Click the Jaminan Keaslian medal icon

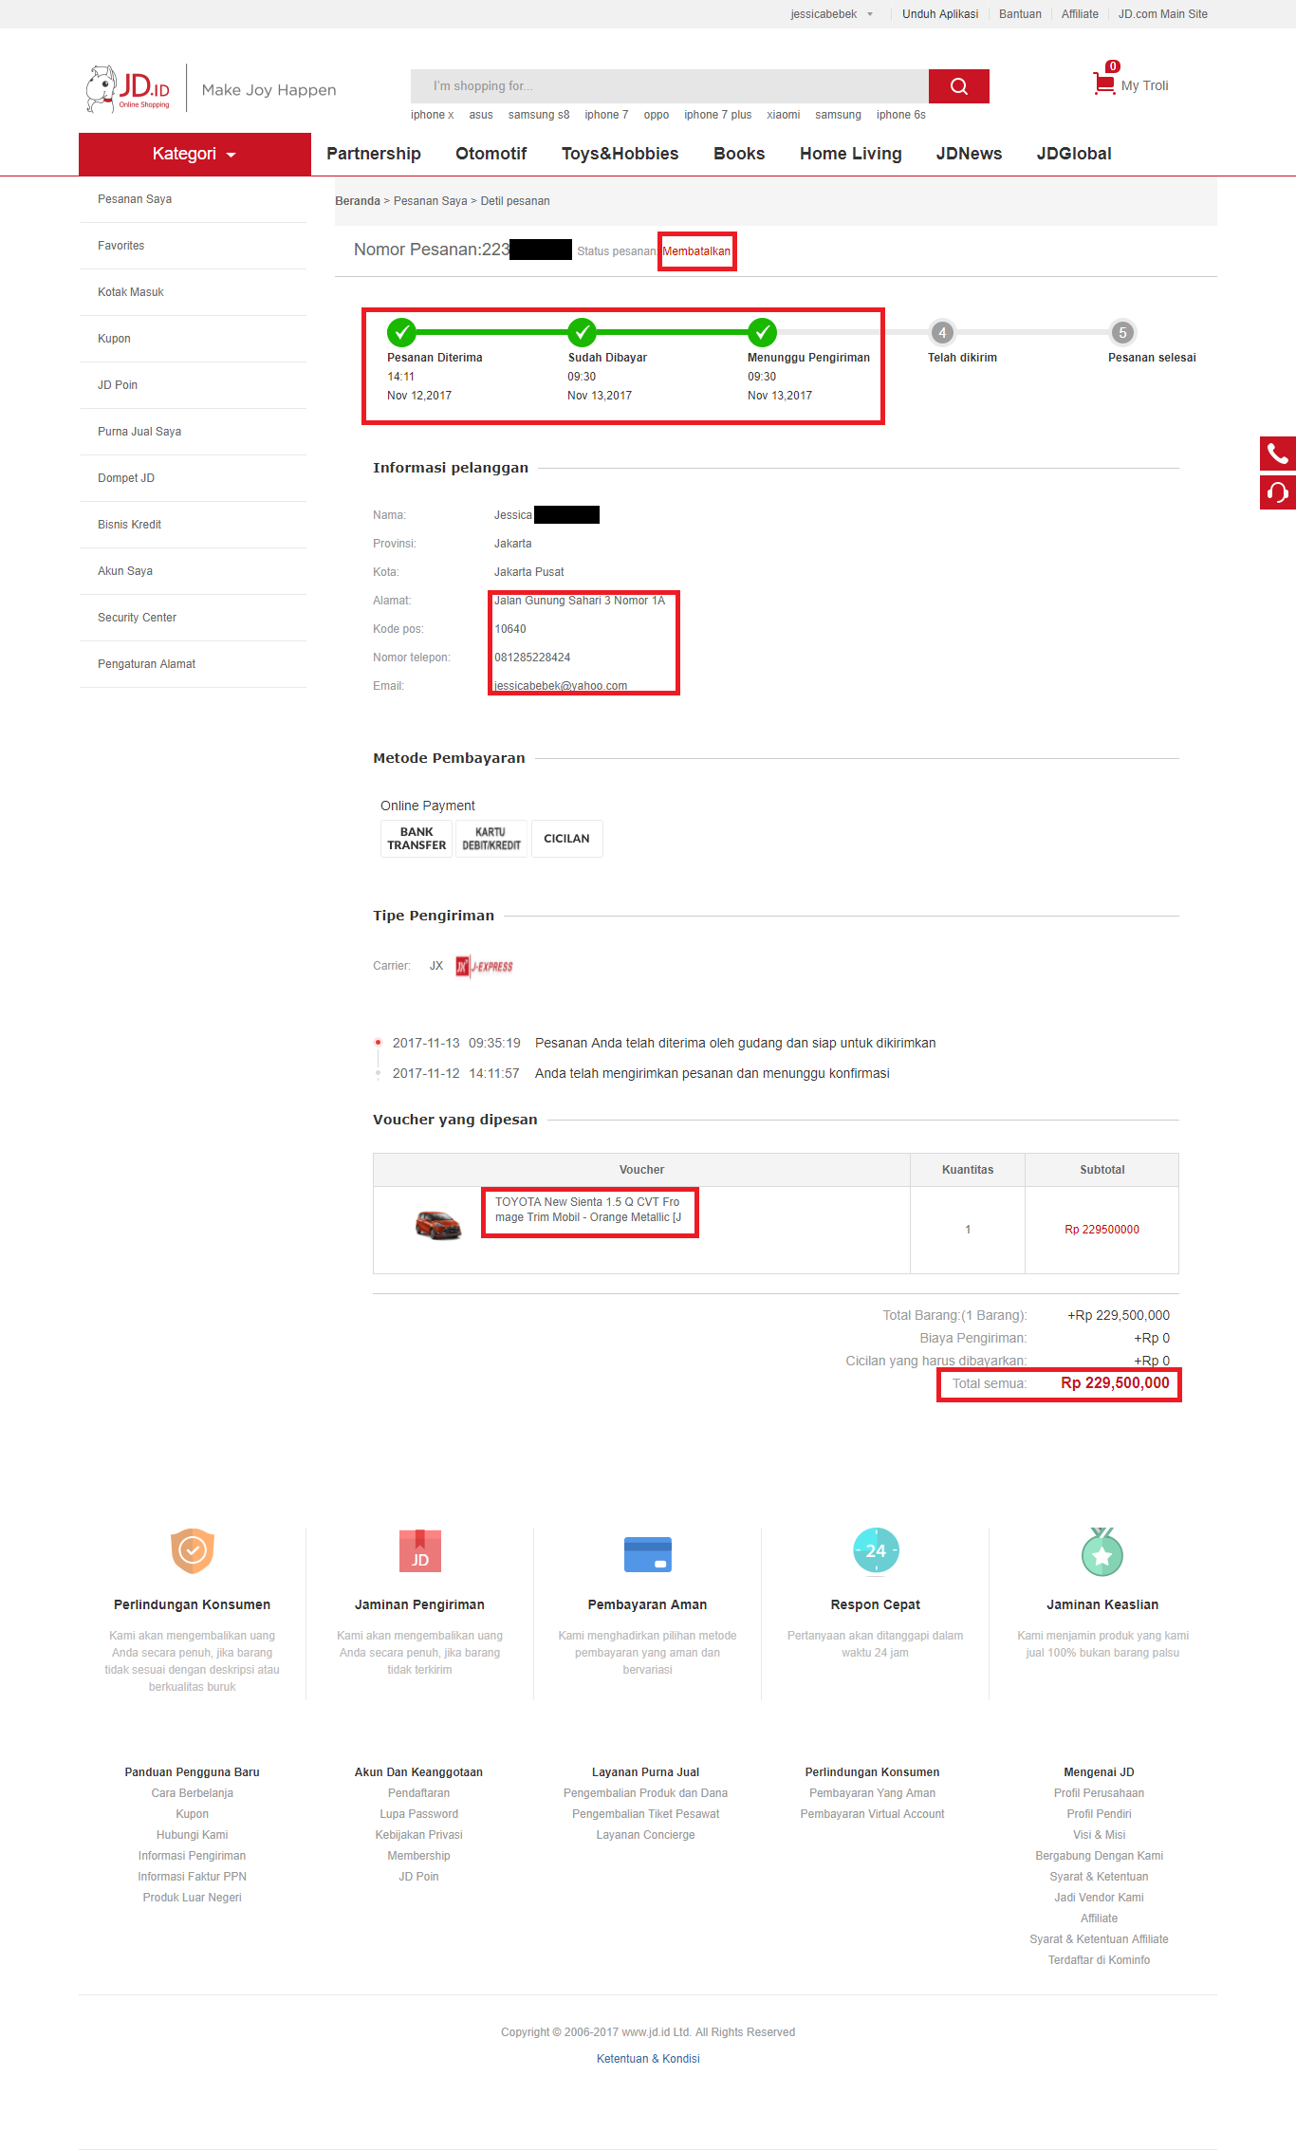1102,1551
